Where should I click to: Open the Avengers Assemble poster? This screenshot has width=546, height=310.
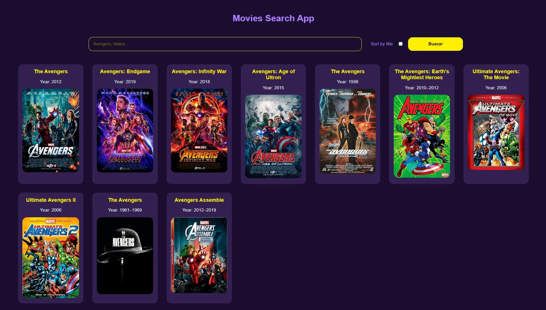(x=199, y=255)
